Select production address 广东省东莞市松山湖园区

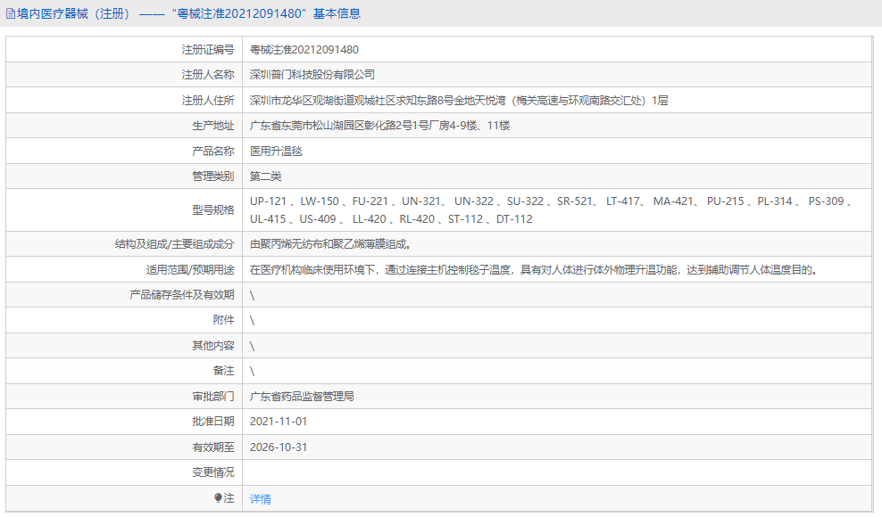pos(379,126)
